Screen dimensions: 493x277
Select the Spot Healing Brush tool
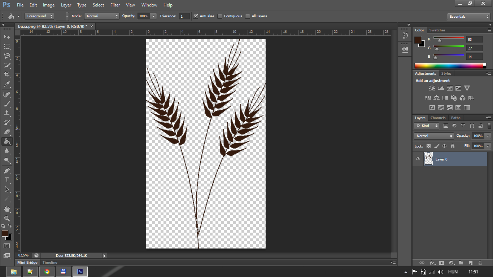(7, 94)
